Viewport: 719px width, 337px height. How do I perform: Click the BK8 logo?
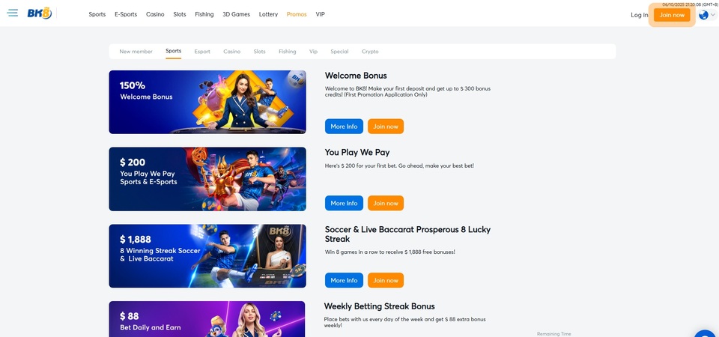(39, 13)
